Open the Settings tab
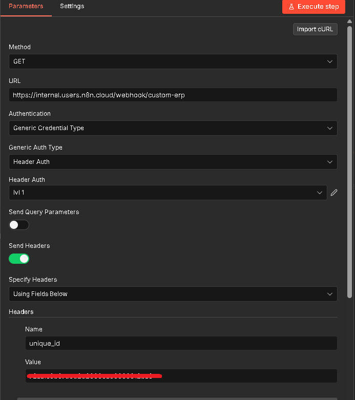 pyautogui.click(x=72, y=7)
